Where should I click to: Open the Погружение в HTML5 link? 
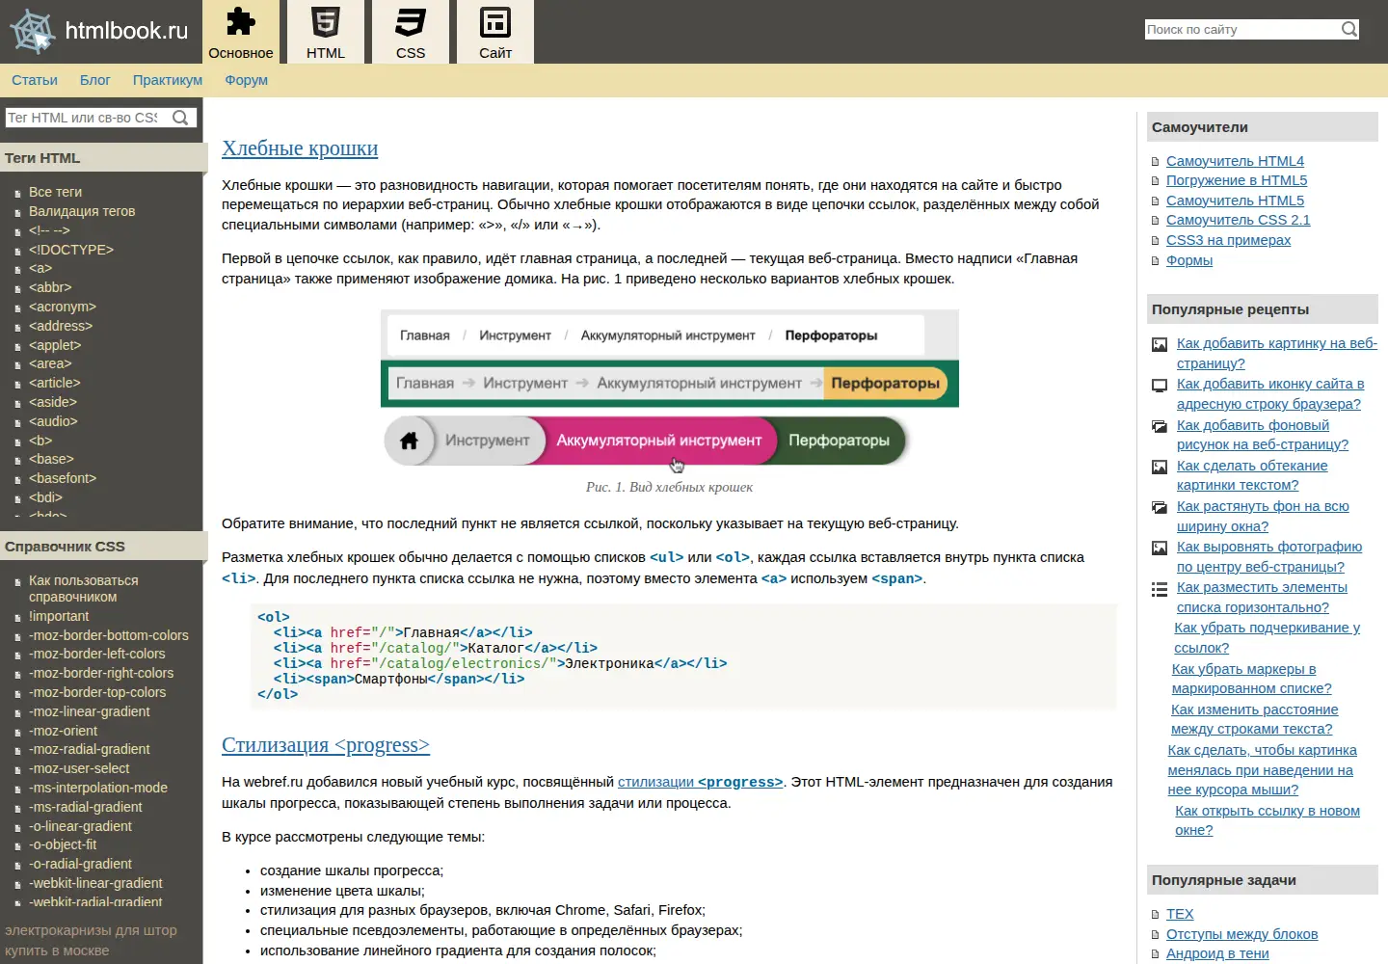coord(1237,180)
